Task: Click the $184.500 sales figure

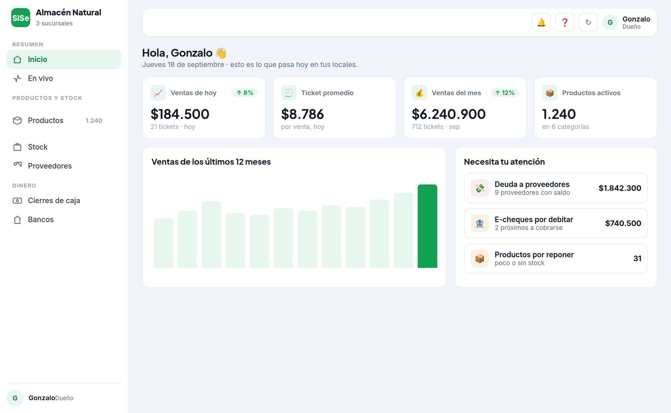Action: click(180, 114)
